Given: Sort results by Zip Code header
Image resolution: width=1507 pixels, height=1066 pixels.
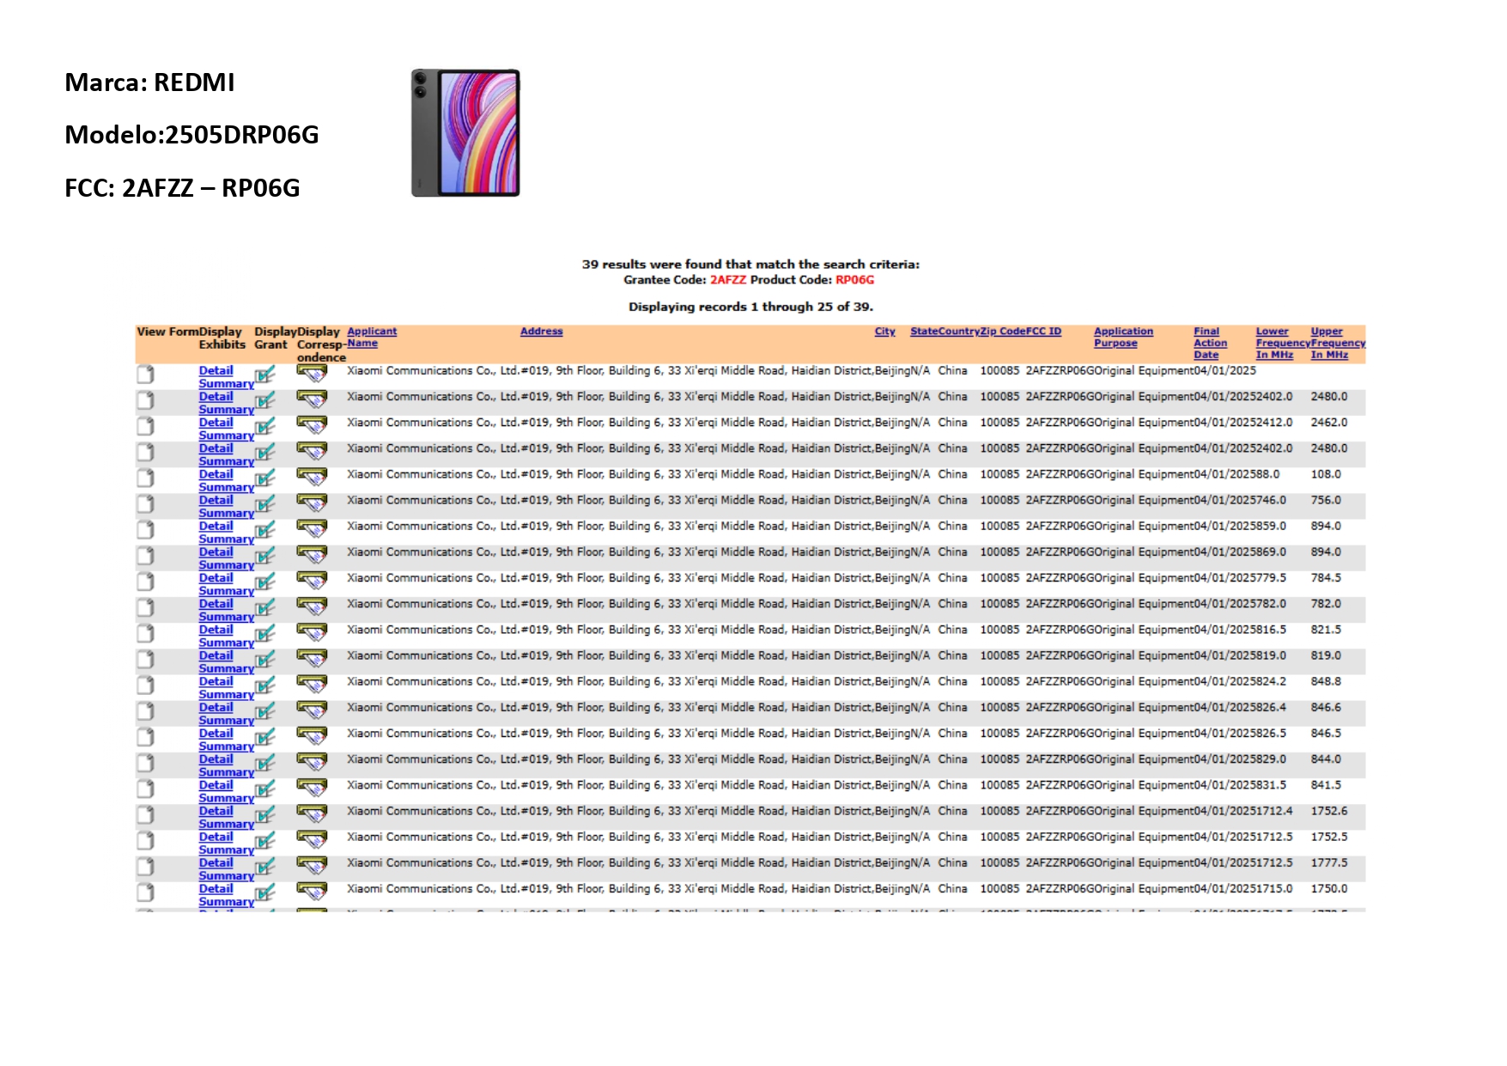Looking at the screenshot, I should point(1003,332).
